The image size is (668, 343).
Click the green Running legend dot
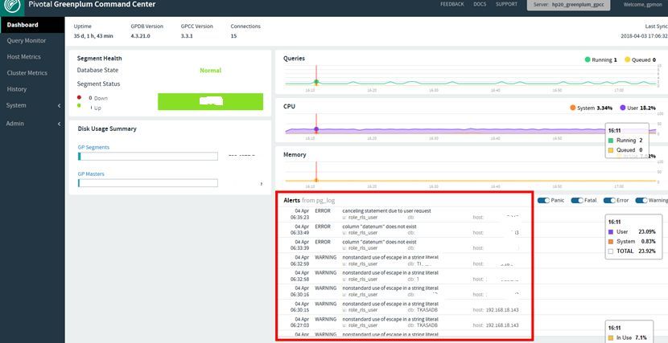pyautogui.click(x=588, y=59)
